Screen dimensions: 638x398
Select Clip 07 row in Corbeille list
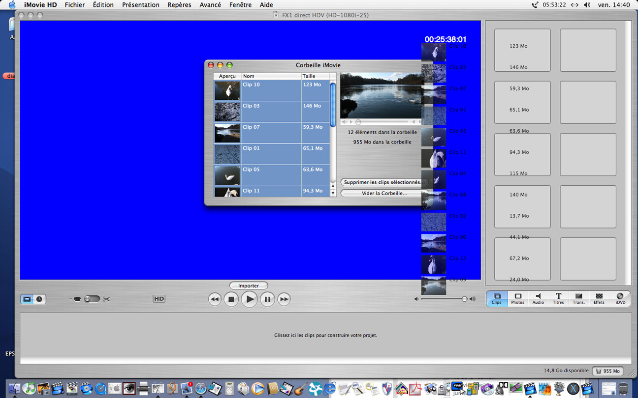(272, 133)
